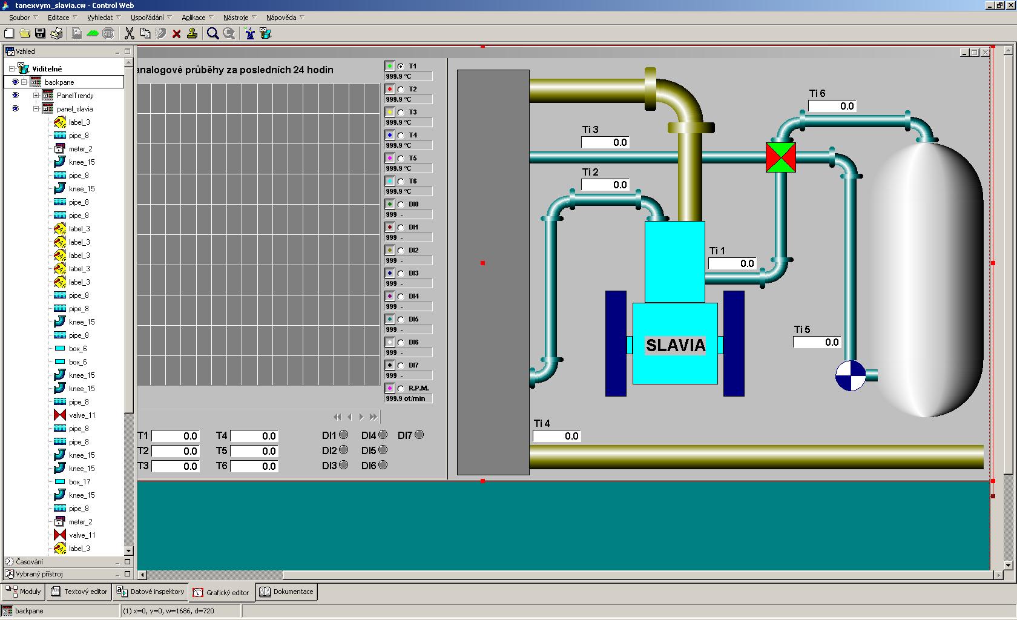1017x620 pixels.
Task: Click the magnifying glass zoom icon
Action: coord(213,33)
